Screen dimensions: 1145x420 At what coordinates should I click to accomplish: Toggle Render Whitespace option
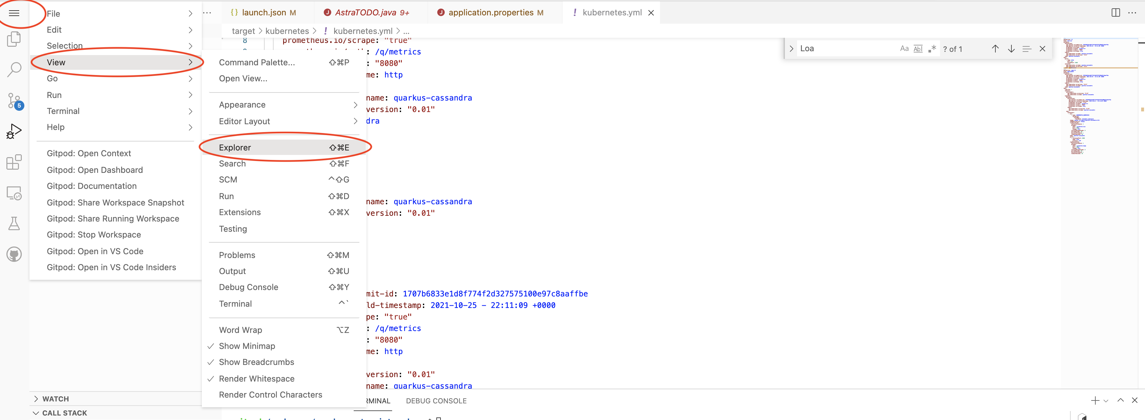pyautogui.click(x=256, y=378)
